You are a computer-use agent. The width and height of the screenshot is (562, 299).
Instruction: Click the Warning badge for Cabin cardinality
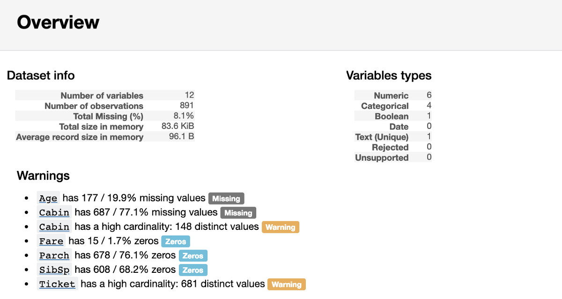coord(280,228)
